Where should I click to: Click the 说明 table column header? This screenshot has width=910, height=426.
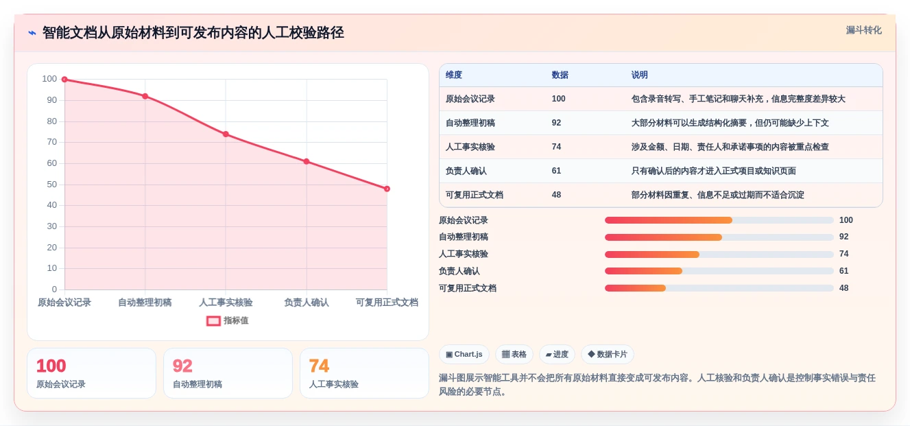(639, 75)
